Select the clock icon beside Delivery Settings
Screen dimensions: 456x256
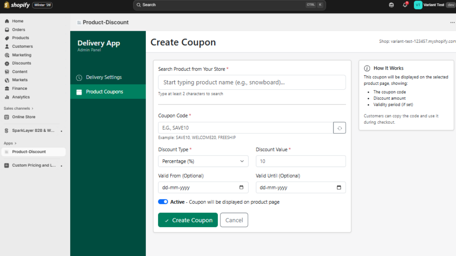coord(79,77)
